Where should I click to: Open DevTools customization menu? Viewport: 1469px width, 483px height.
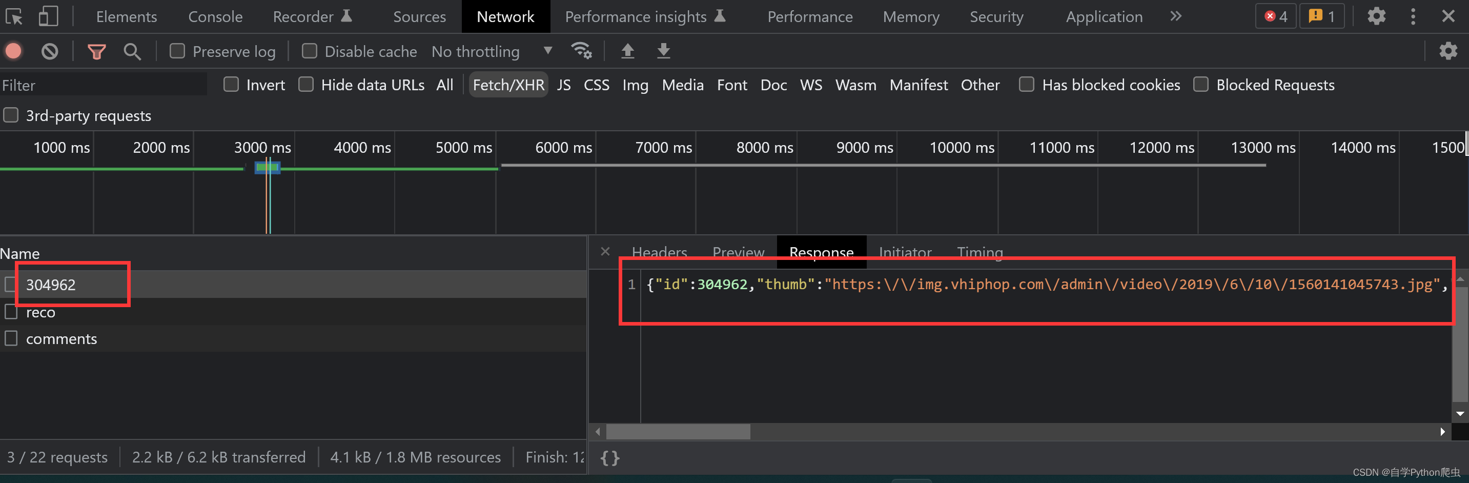point(1413,16)
